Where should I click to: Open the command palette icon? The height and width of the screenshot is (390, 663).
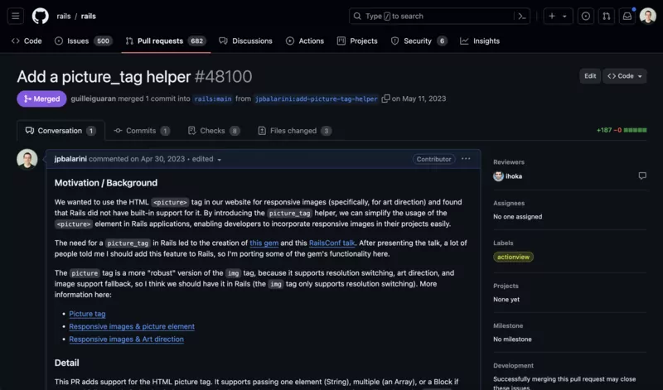point(522,16)
